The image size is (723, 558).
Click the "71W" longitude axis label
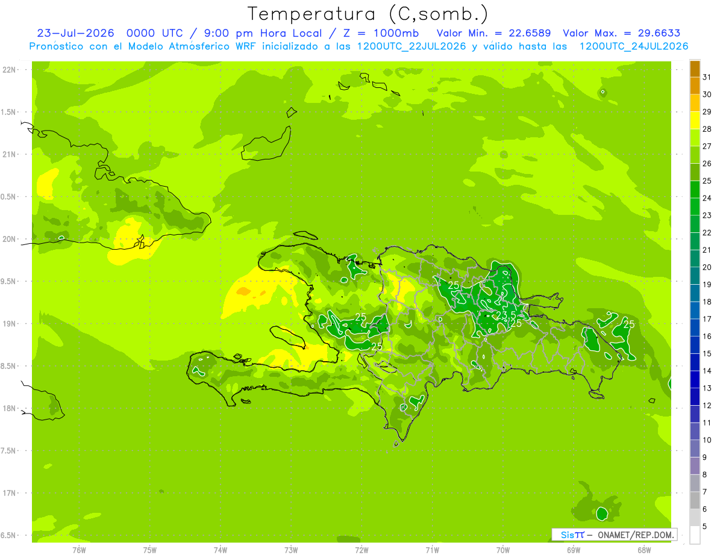pyautogui.click(x=432, y=550)
